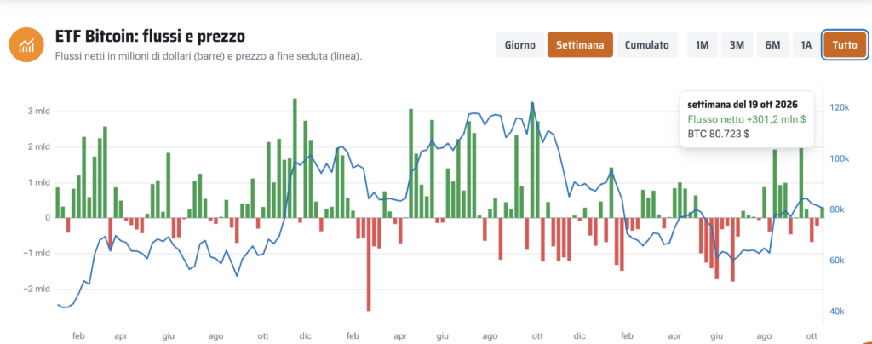Select the Tutto time range button
This screenshot has width=872, height=344.
pos(845,45)
